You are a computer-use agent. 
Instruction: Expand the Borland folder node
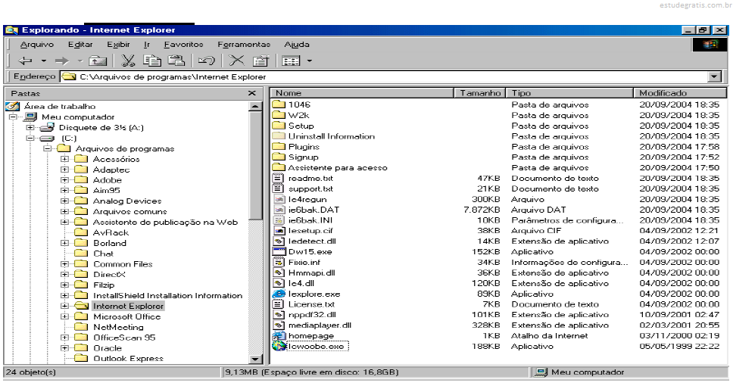pyautogui.click(x=65, y=243)
